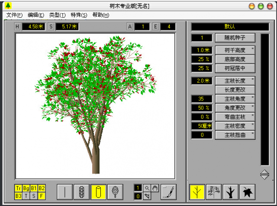Open the leaf parameters icon
This screenshot has width=277, height=206.
248,192
